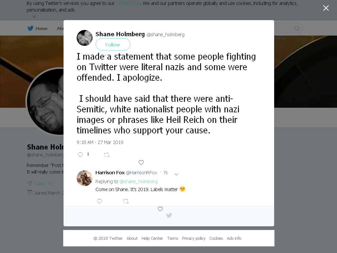The height and width of the screenshot is (253, 337).
Task: Open Harrison Fox's profile picture
Action: [85, 178]
